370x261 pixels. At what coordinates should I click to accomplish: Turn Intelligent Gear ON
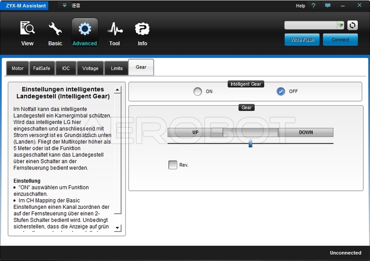pos(197,91)
